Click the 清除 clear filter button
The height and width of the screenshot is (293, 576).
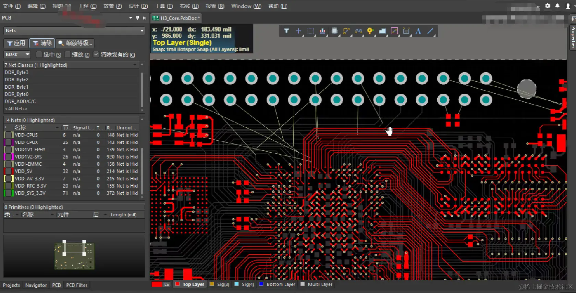coord(42,43)
